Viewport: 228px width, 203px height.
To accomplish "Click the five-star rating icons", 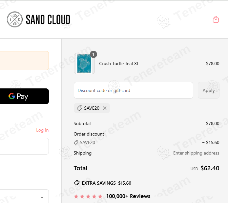I will coord(88,196).
